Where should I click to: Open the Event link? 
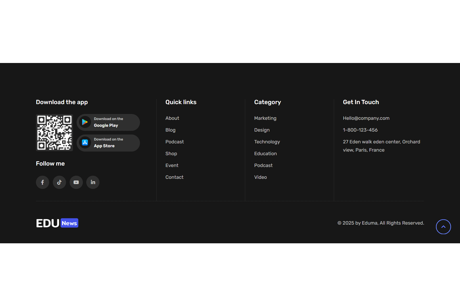172,165
